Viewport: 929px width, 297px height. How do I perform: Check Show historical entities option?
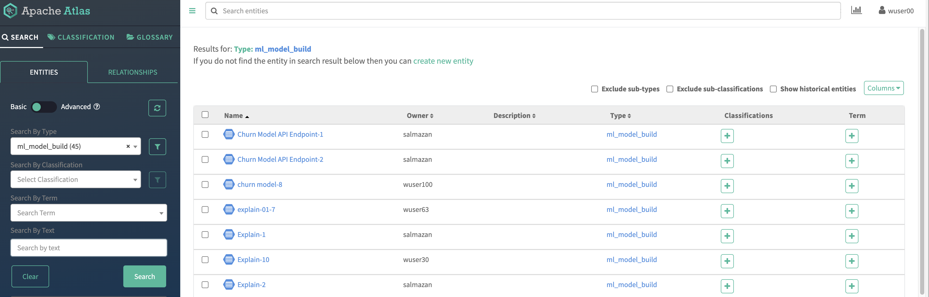click(x=773, y=89)
